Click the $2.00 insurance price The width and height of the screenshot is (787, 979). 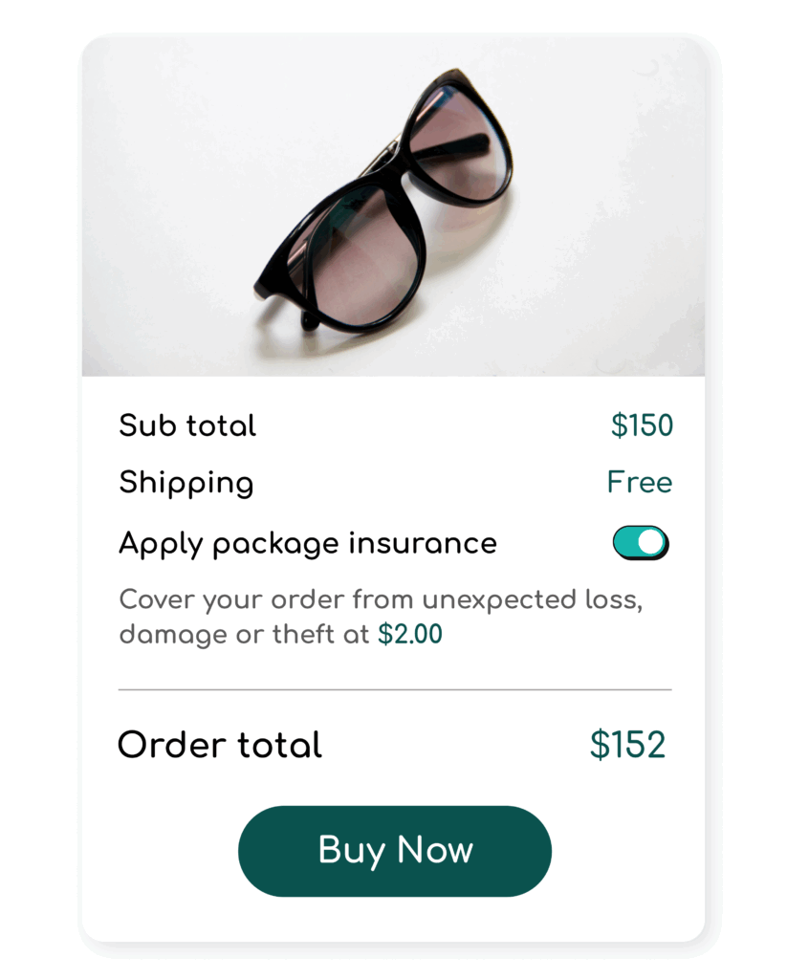pos(410,634)
